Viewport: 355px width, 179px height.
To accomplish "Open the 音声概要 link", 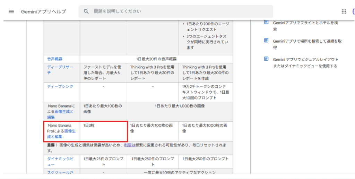I will pyautogui.click(x=55, y=59).
